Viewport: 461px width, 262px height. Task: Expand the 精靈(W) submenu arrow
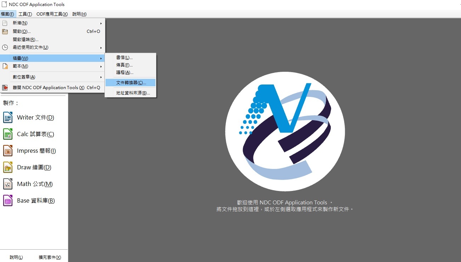101,58
